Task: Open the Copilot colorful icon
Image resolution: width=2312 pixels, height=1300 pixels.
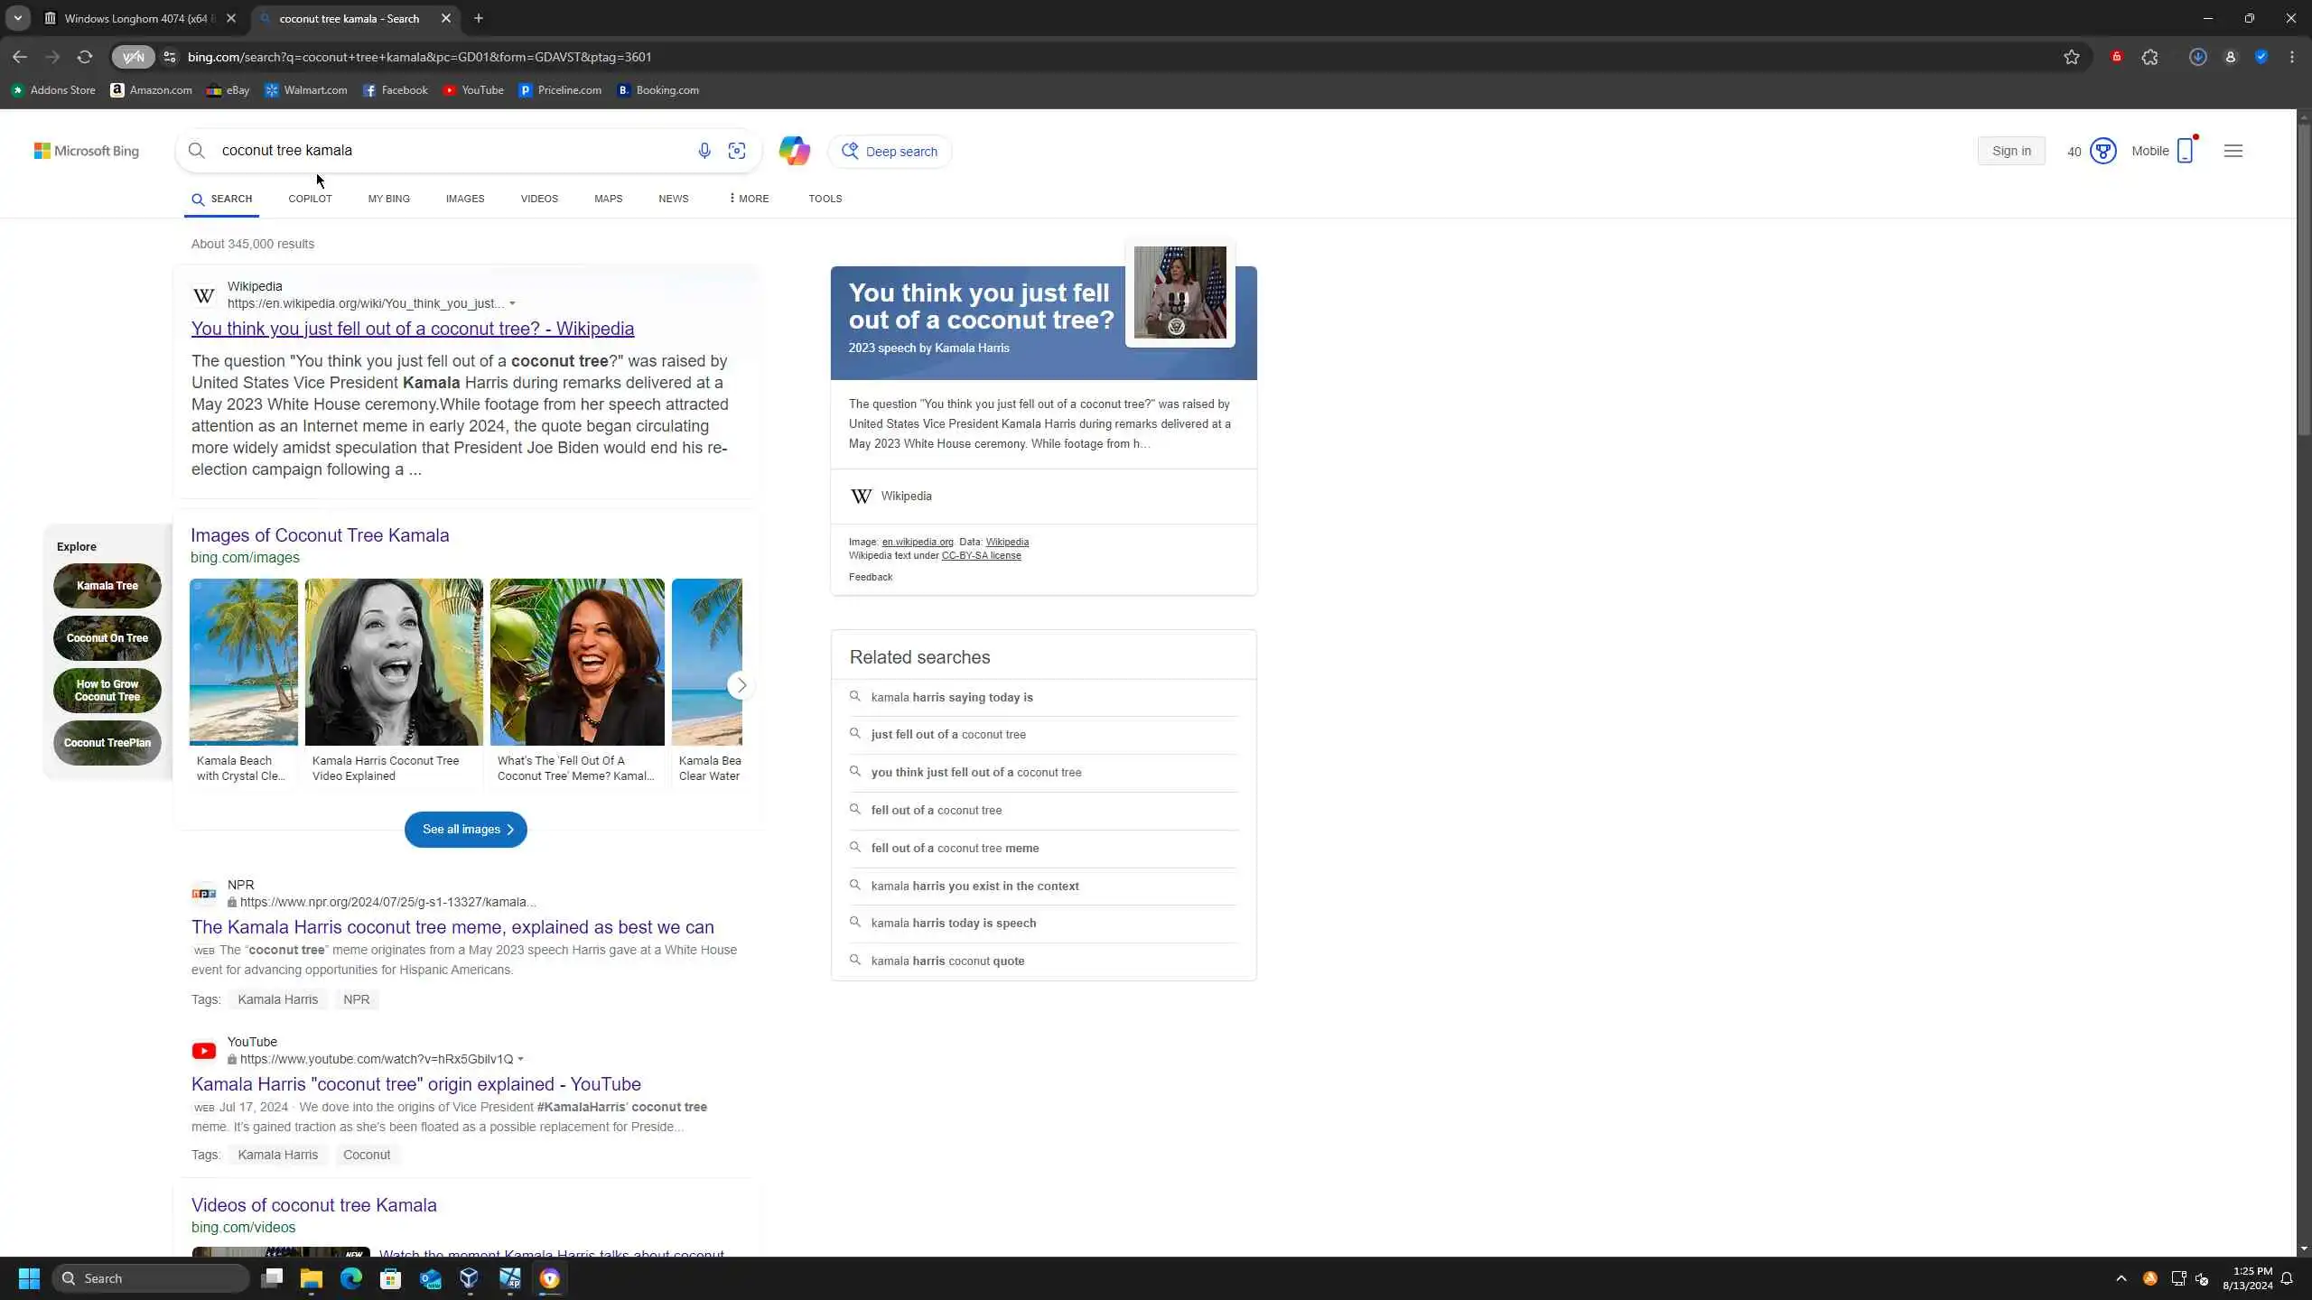Action: 794,151
